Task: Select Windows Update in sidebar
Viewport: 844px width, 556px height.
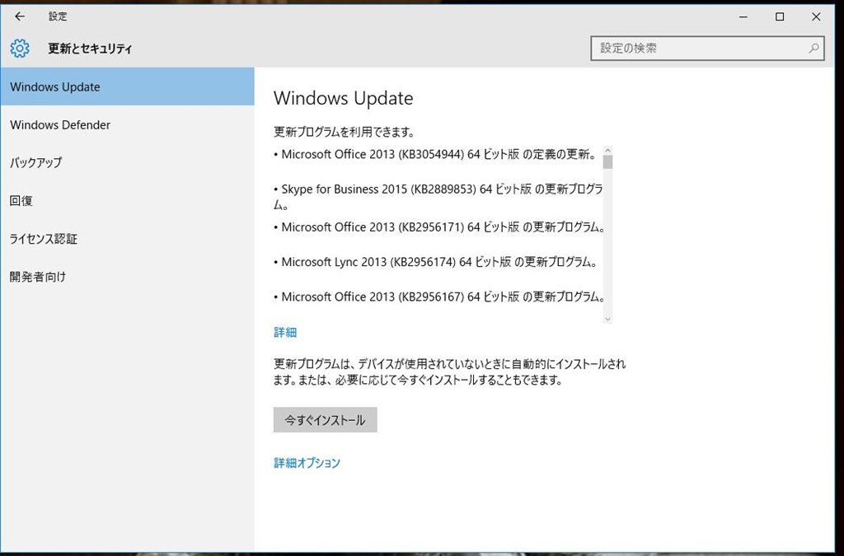Action: click(x=128, y=86)
